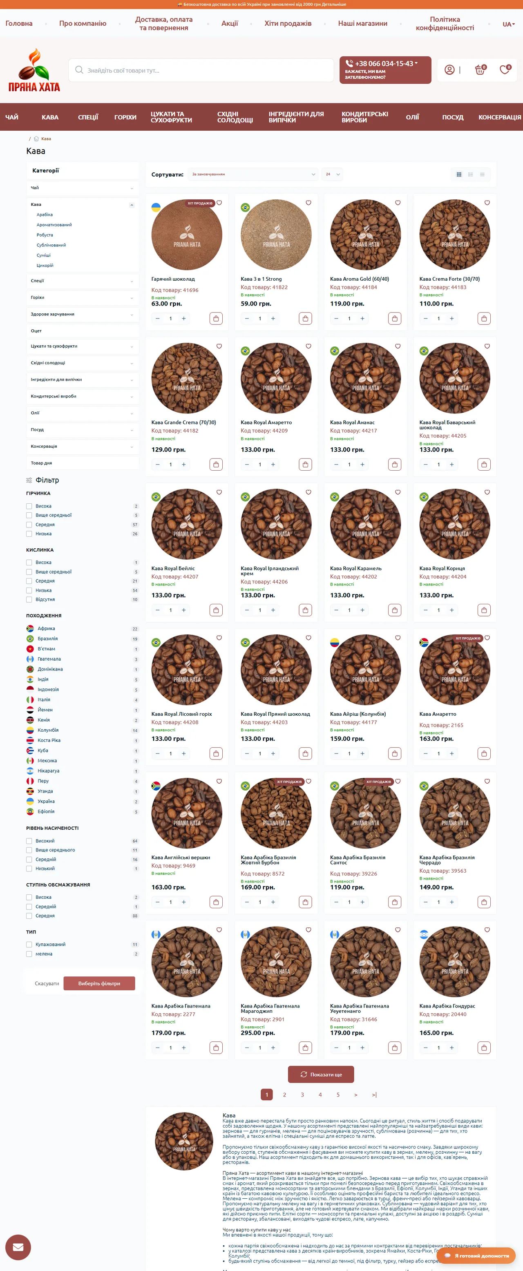Open the UA language selector
The height and width of the screenshot is (1271, 523).
tap(509, 24)
